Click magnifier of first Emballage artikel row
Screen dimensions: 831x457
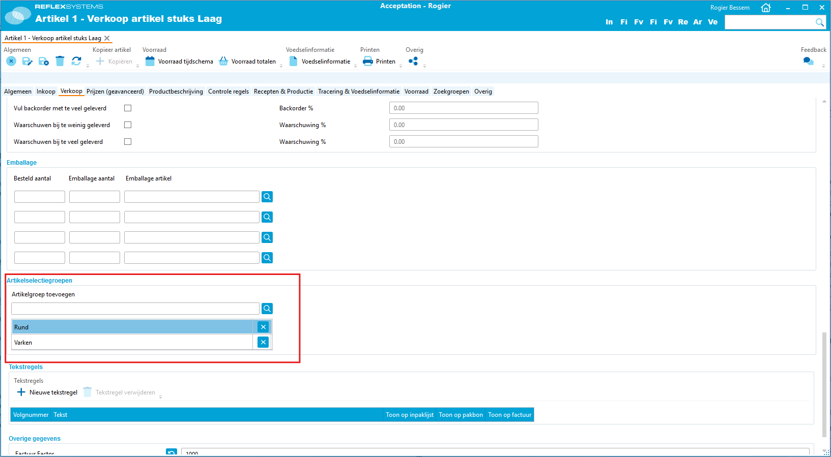(267, 197)
